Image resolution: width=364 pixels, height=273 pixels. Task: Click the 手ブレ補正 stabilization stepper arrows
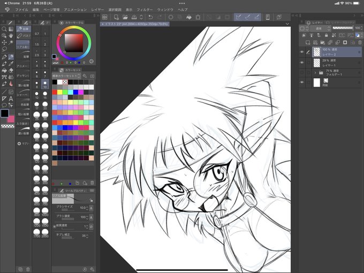[x=87, y=236]
